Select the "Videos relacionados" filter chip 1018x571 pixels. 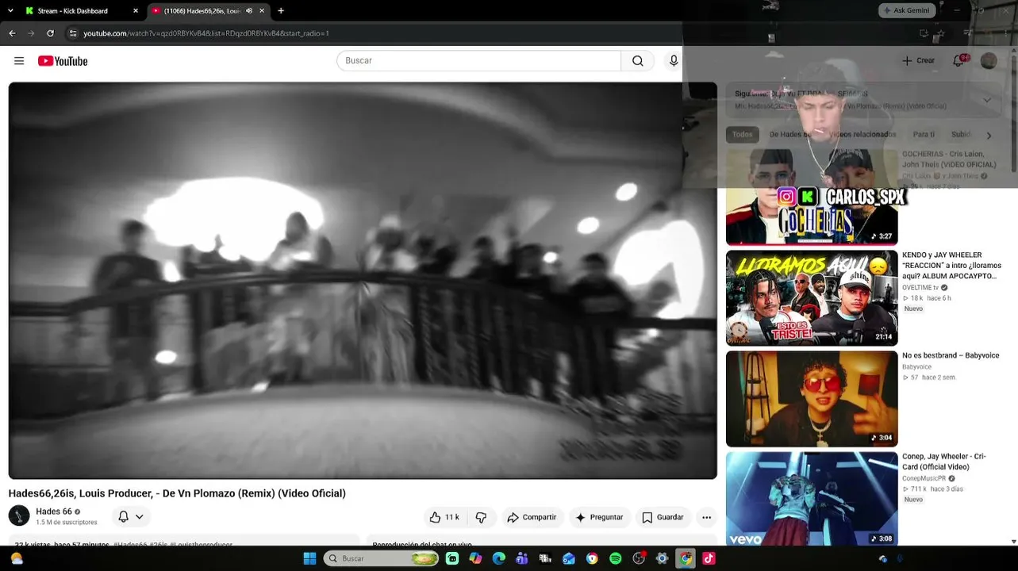[x=861, y=135]
